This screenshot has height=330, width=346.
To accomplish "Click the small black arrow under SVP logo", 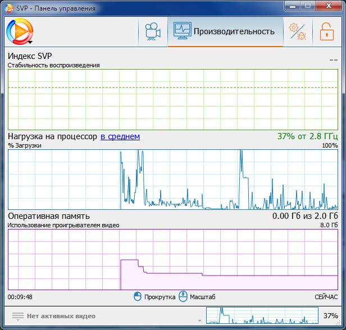I will pos(30,42).
